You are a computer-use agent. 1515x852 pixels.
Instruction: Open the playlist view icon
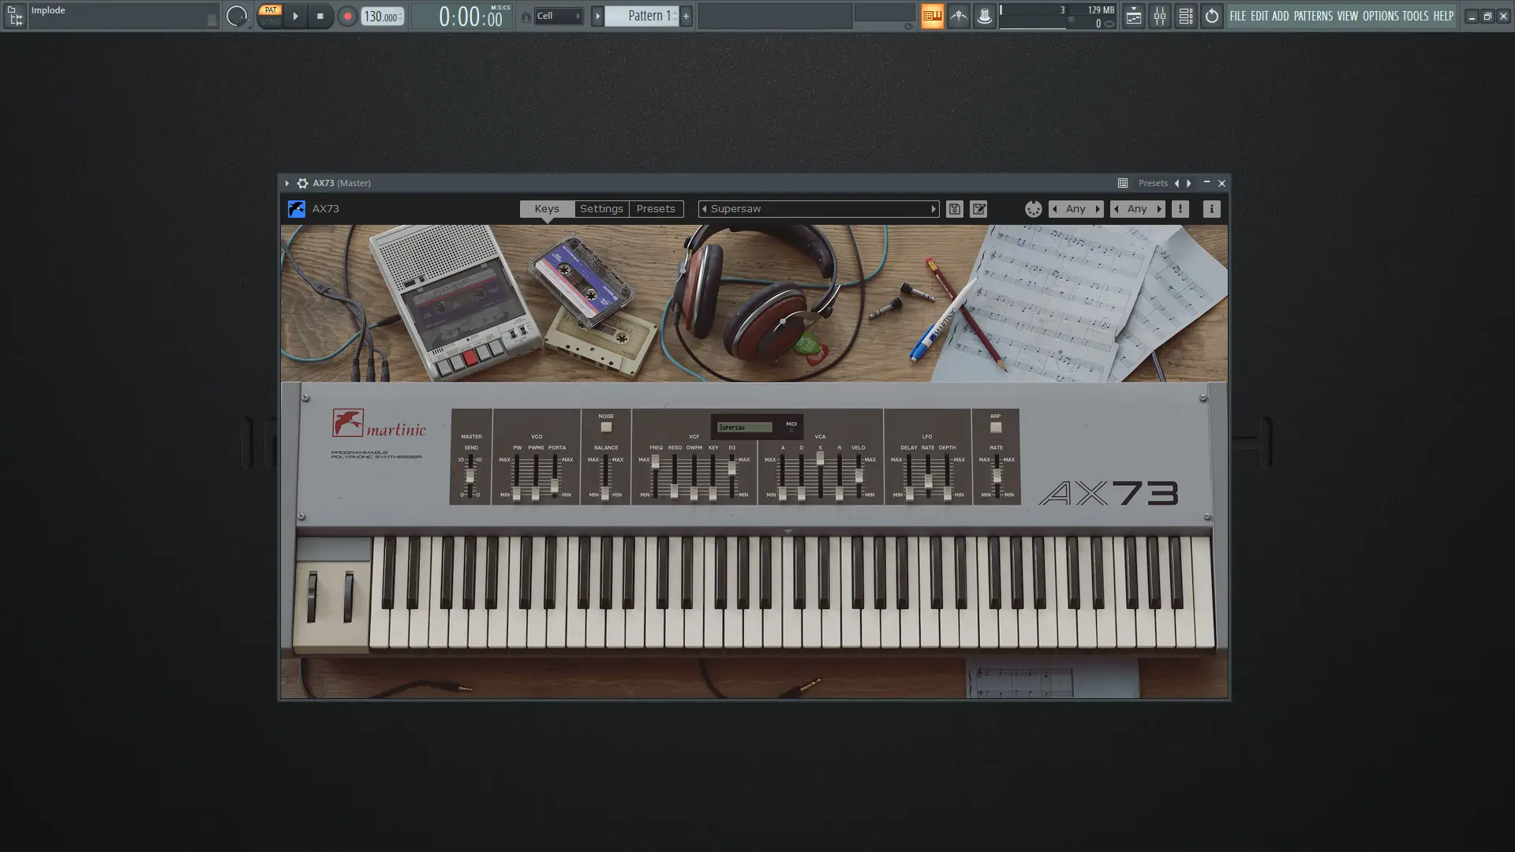(x=1133, y=16)
